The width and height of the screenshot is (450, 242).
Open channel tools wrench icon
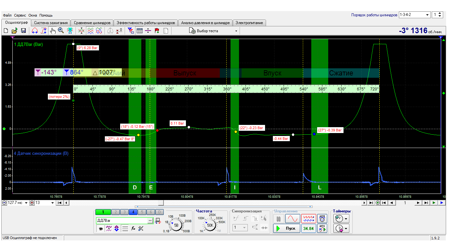point(141,229)
